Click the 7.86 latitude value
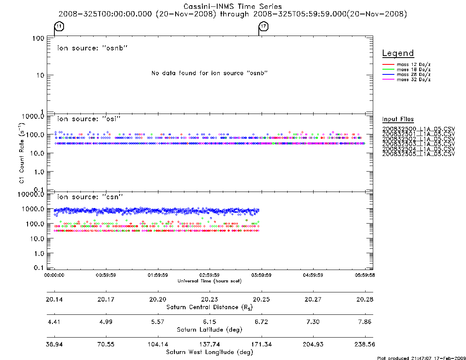The image size is (466, 360). coord(365,322)
